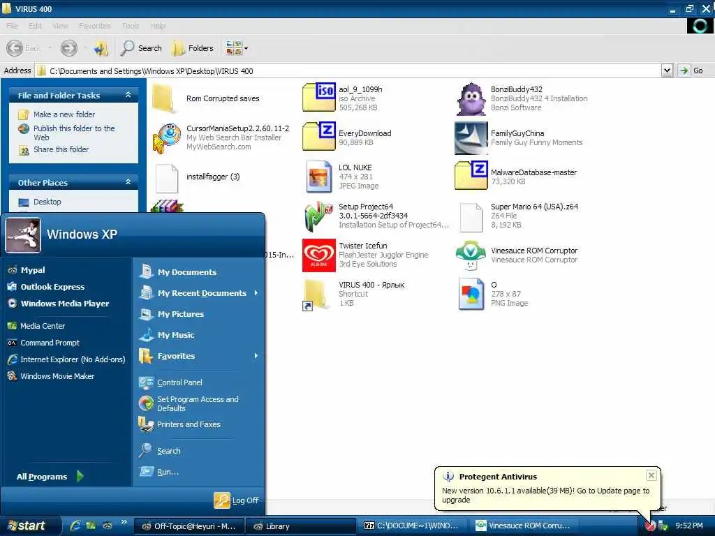Viewport: 715px width, 536px height.
Task: Click the Go button next to address bar
Action: 692,70
